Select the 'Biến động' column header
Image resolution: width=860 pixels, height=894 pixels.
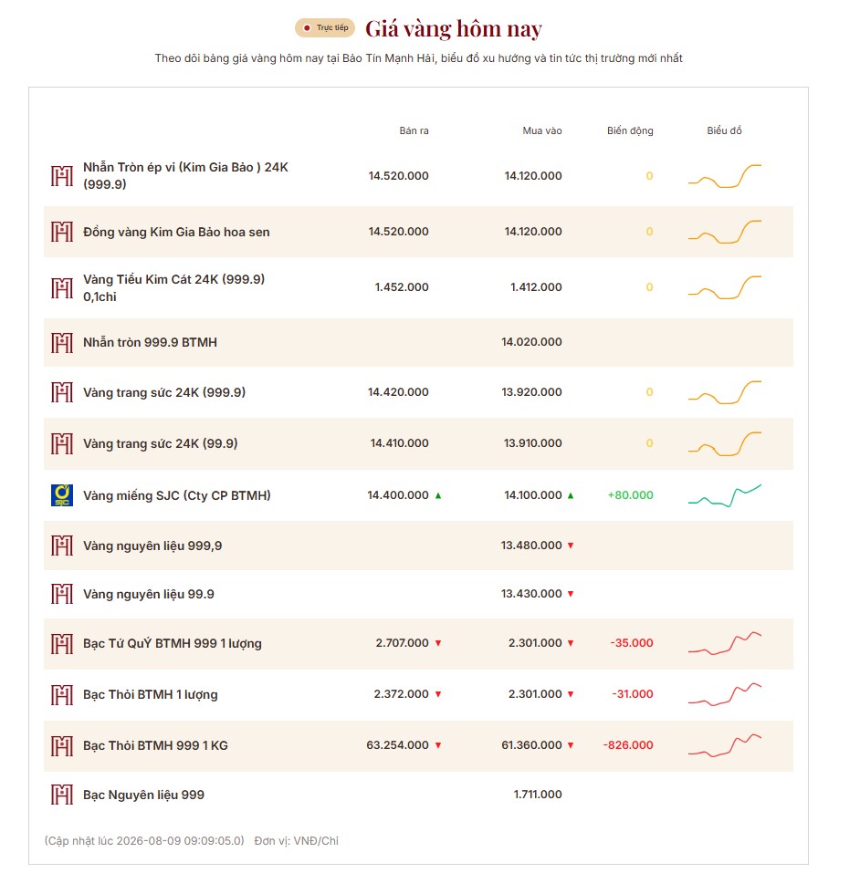(x=630, y=130)
